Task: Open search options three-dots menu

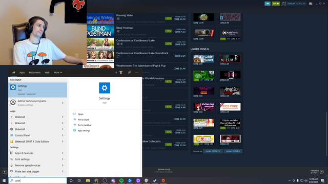Action: point(137,73)
